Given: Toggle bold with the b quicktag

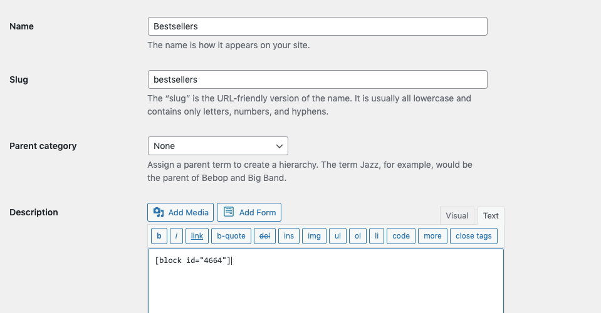Looking at the screenshot, I should click(x=159, y=236).
